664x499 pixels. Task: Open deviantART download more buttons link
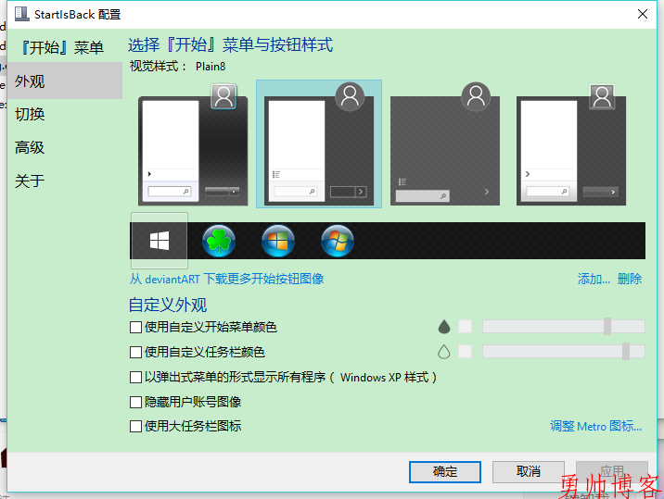coord(226,279)
